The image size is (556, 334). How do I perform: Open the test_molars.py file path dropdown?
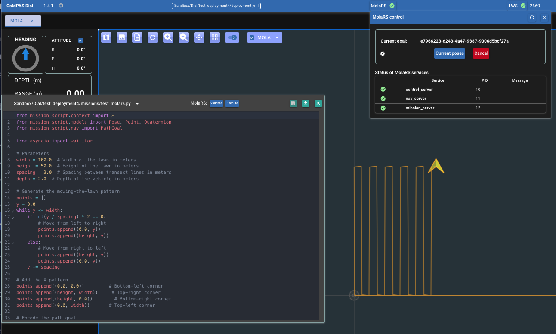tap(137, 104)
